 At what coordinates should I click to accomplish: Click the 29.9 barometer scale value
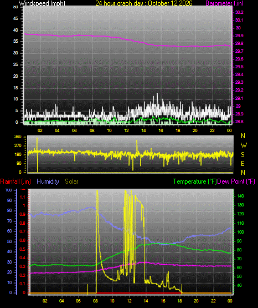point(239,36)
